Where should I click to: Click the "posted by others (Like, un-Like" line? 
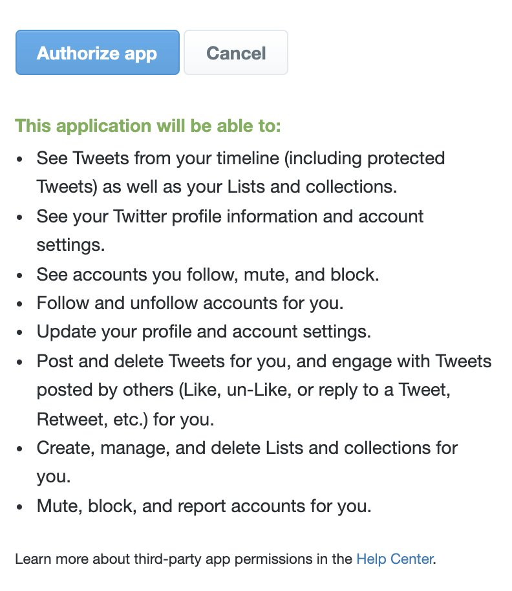coord(243,390)
